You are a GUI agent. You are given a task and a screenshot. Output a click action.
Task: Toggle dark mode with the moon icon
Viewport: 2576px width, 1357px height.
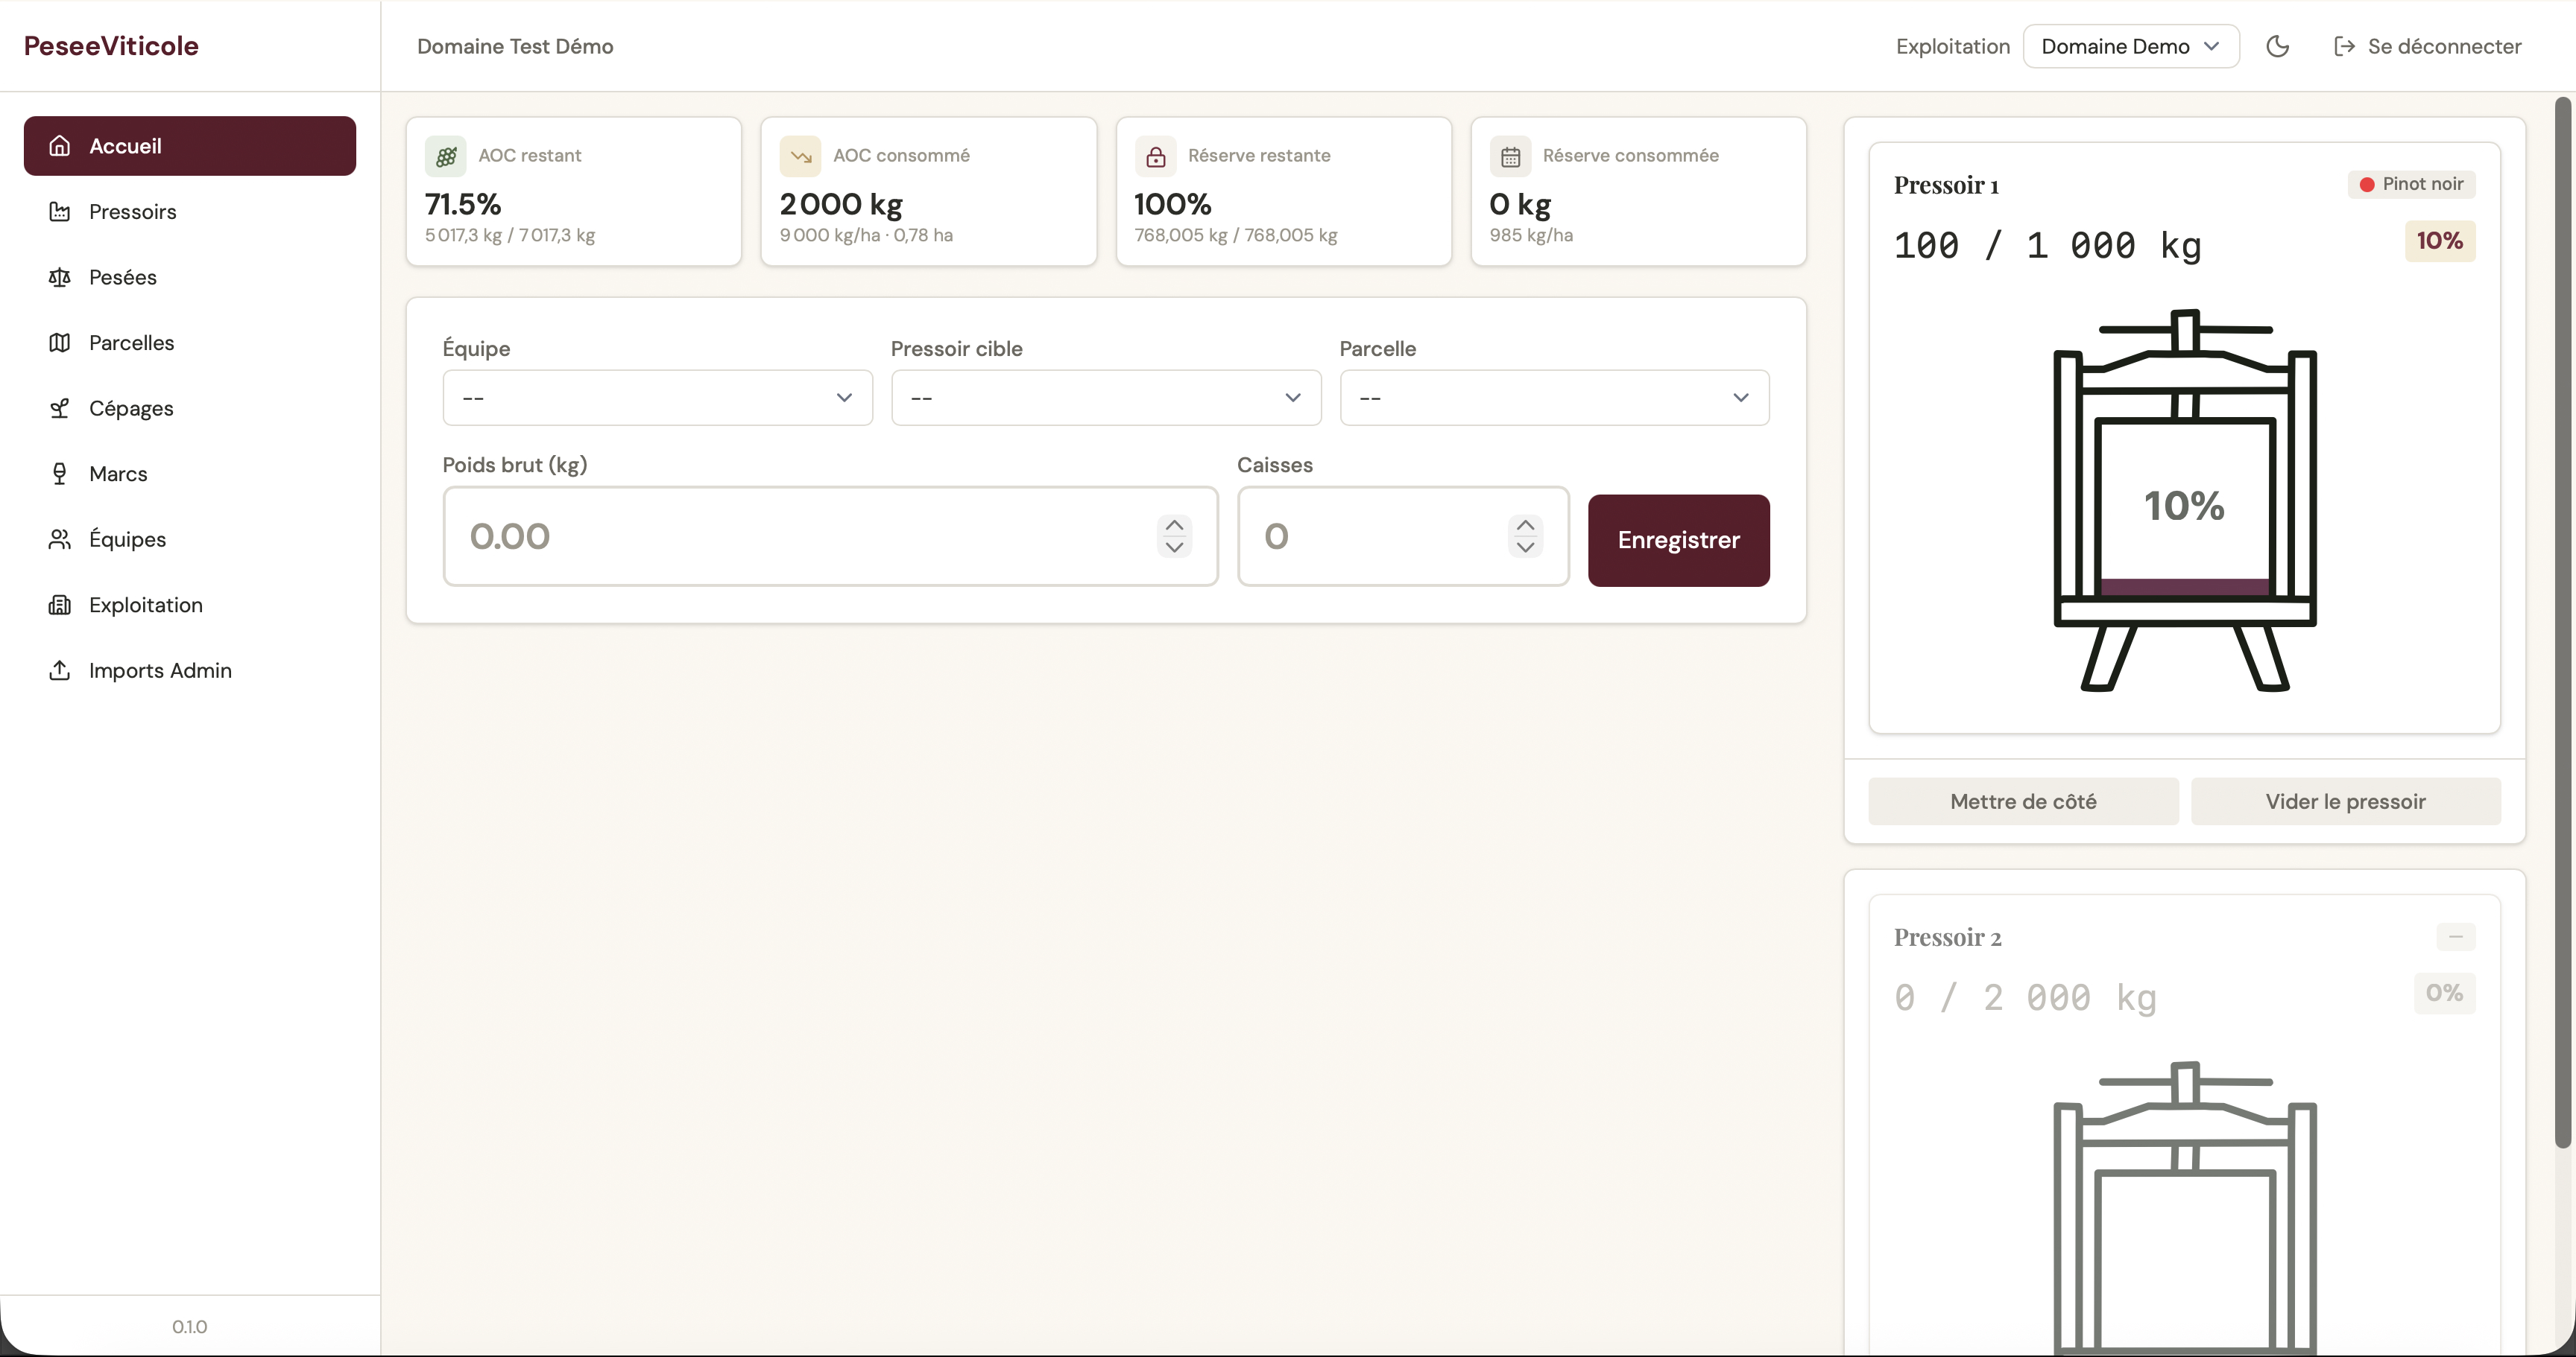[x=2278, y=46]
